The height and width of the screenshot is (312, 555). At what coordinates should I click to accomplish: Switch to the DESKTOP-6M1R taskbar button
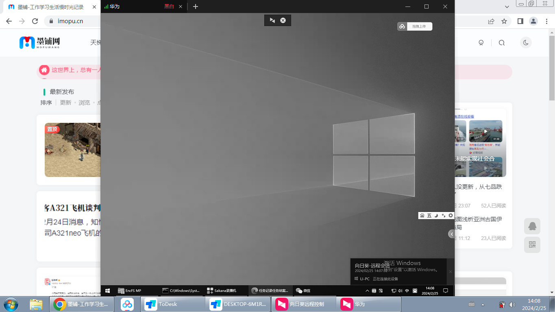tap(238, 304)
